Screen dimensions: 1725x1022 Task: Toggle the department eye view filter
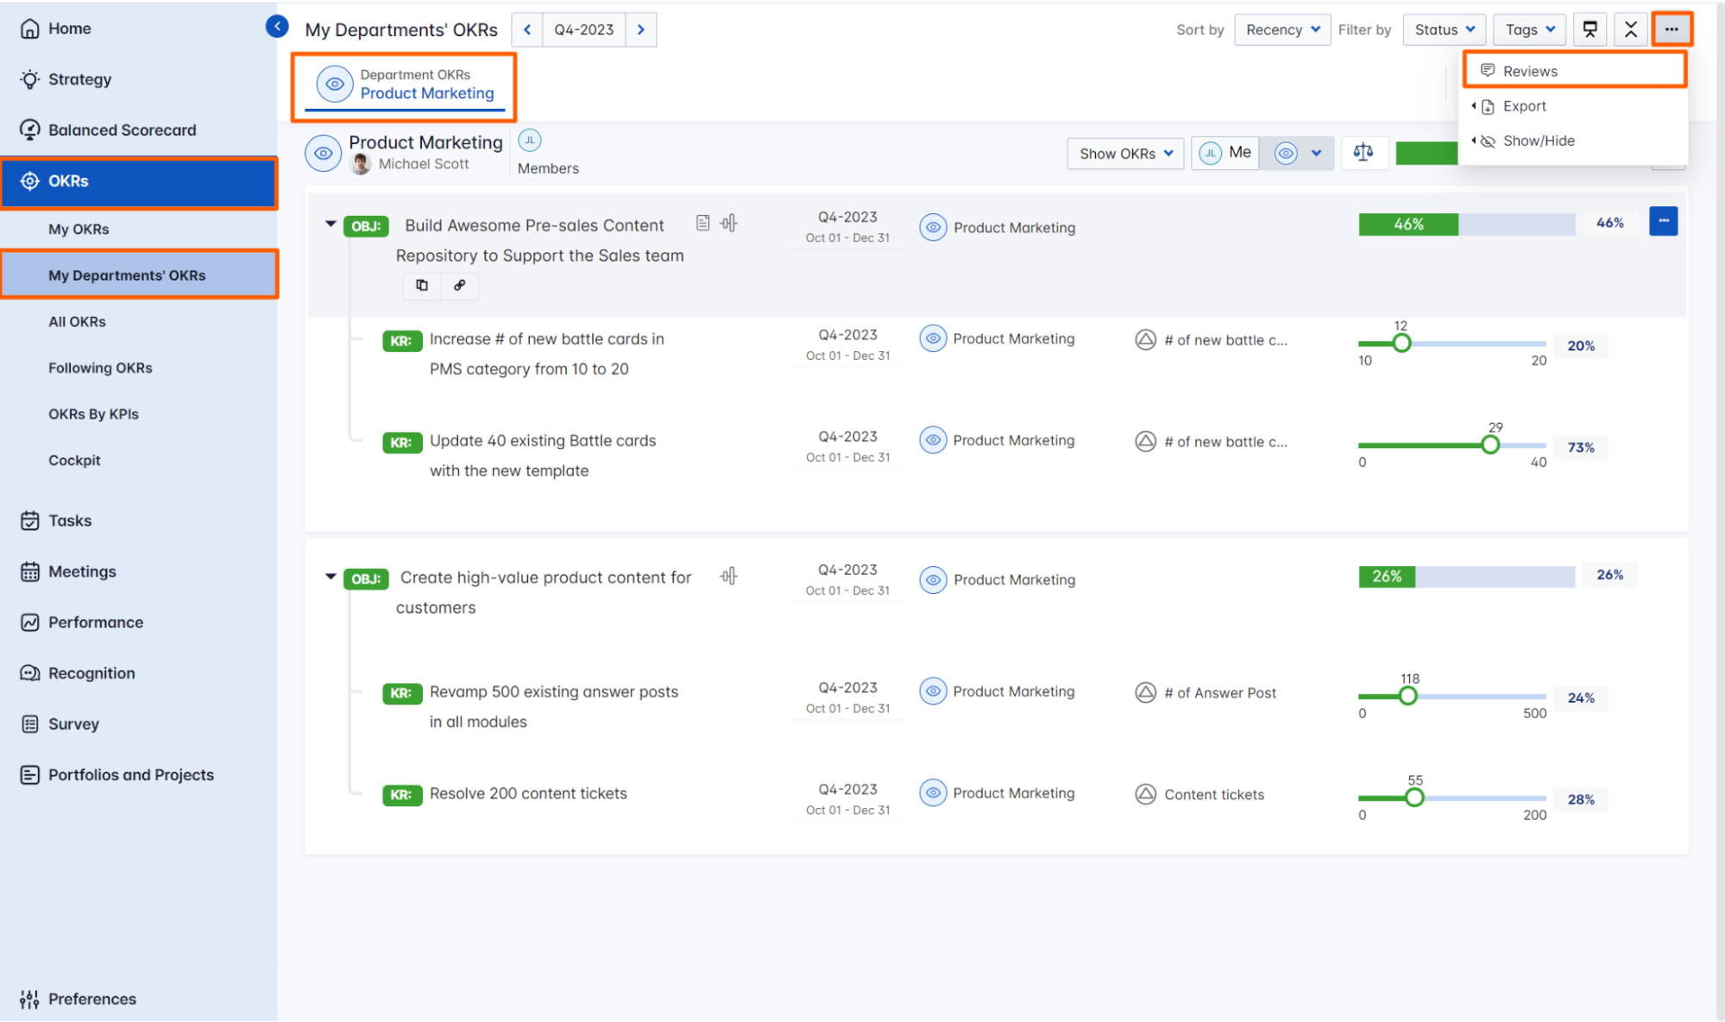click(x=1286, y=153)
